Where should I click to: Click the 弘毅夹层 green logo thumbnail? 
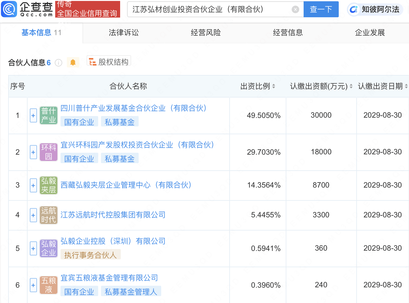click(49, 185)
